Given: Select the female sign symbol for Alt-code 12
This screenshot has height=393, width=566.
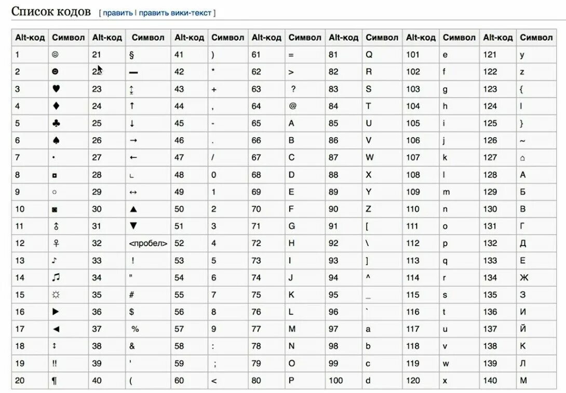Looking at the screenshot, I should click(56, 243).
